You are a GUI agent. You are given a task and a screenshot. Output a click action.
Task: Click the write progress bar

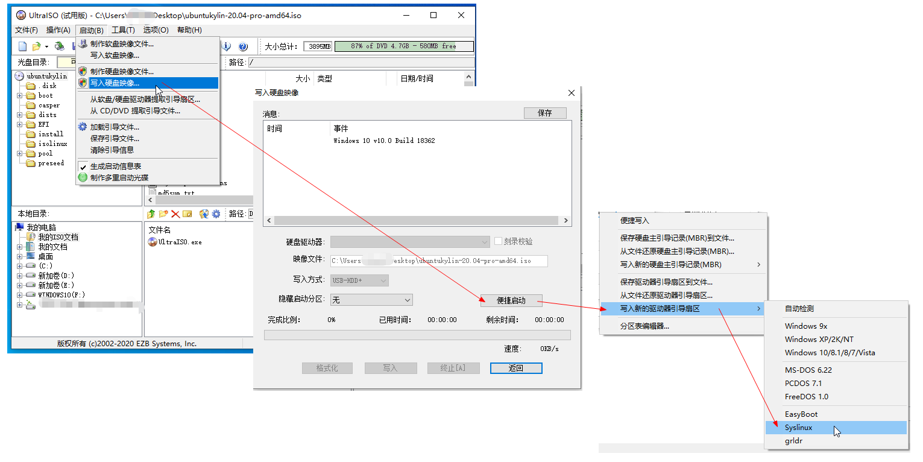[x=417, y=335]
